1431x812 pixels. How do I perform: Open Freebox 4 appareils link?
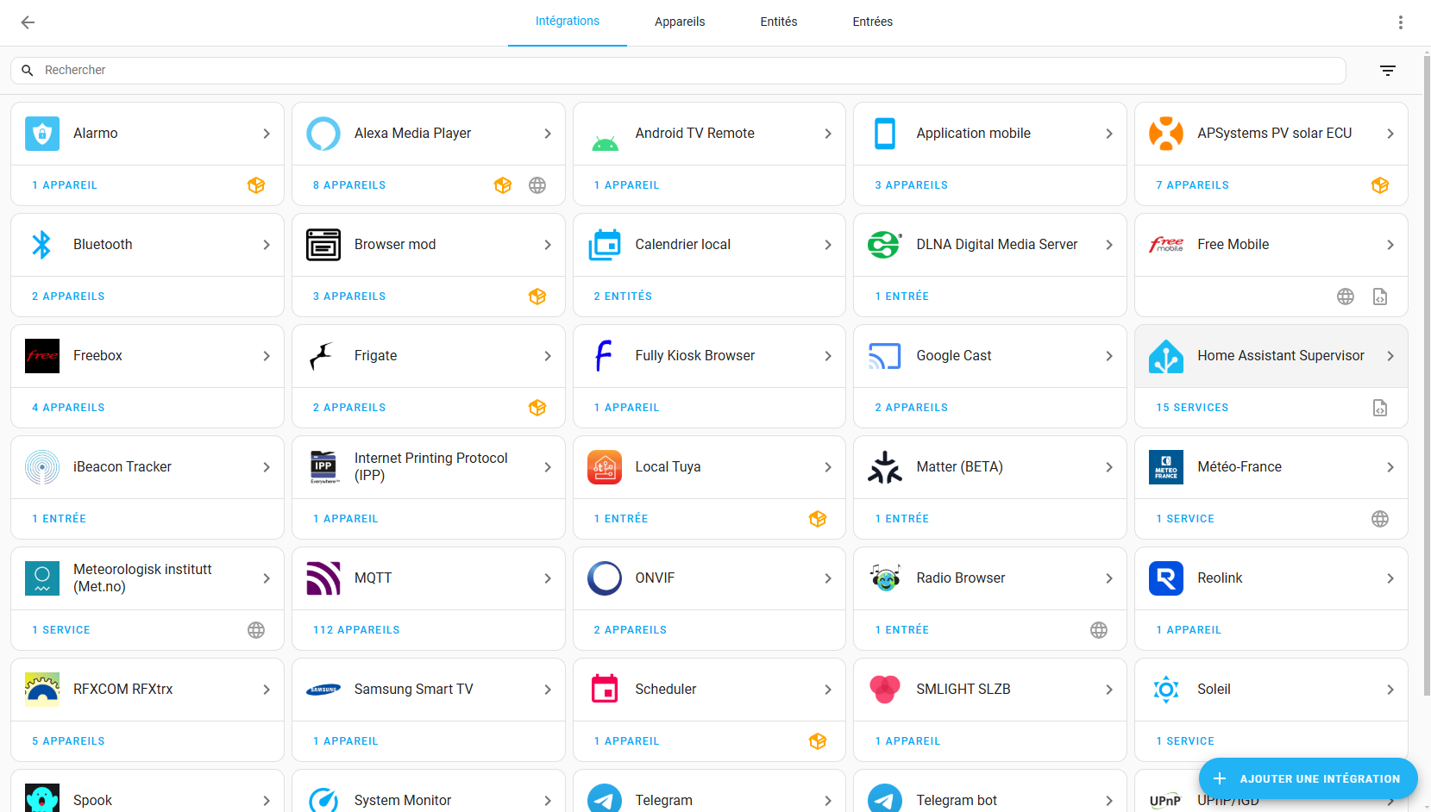pos(68,408)
